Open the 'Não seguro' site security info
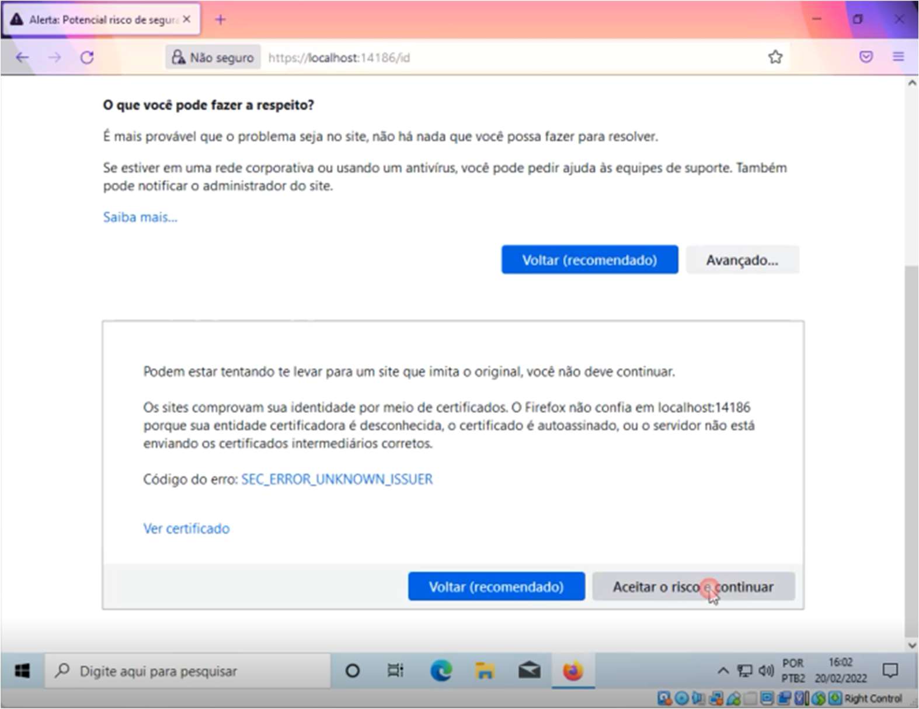Image resolution: width=919 pixels, height=709 pixels. (213, 57)
